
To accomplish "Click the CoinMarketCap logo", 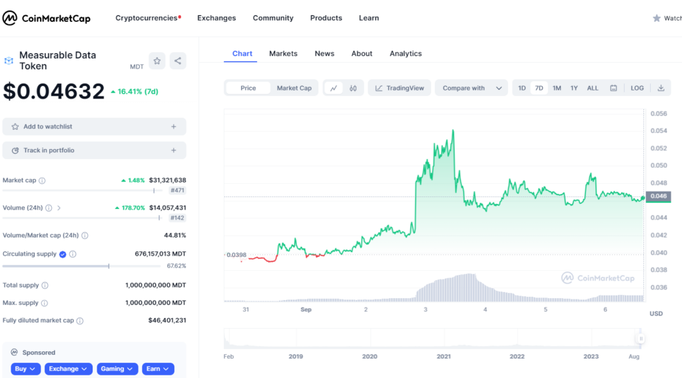I will coord(47,18).
